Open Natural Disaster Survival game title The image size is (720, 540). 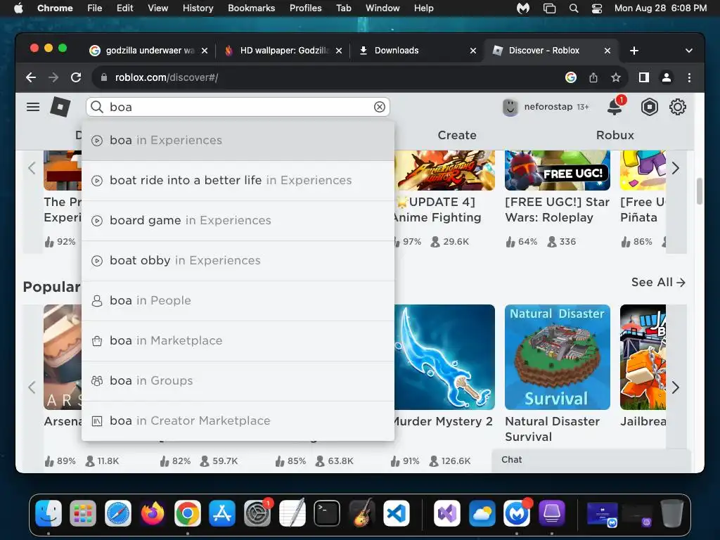coord(553,429)
